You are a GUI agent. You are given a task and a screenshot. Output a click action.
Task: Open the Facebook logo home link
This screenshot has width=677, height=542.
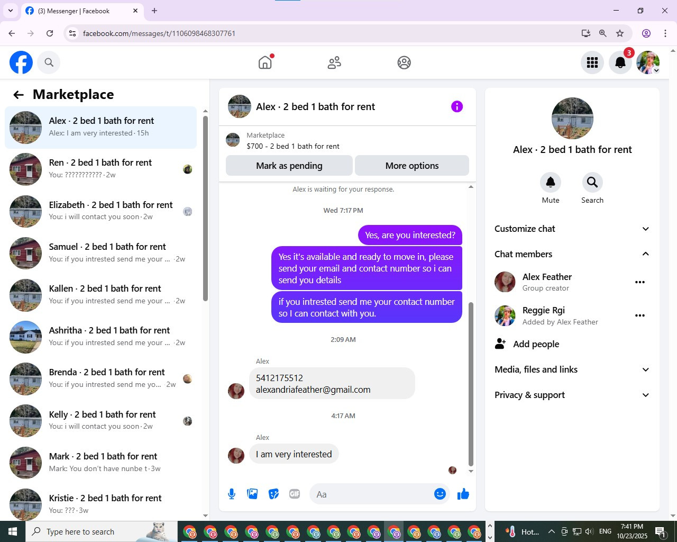tap(21, 62)
